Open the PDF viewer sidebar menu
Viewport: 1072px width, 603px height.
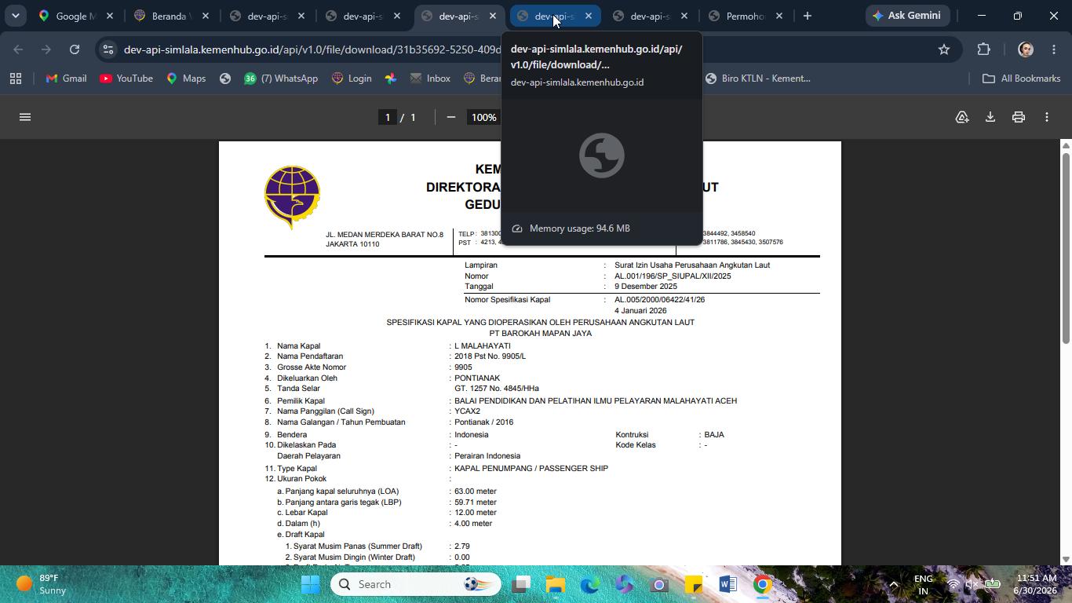[25, 117]
